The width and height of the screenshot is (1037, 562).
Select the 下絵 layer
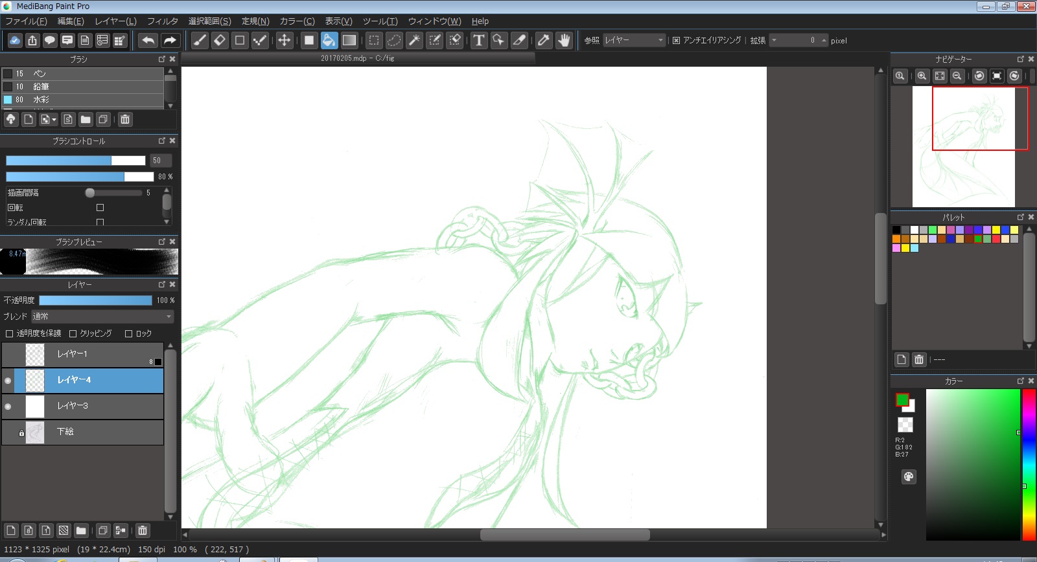[x=91, y=432]
